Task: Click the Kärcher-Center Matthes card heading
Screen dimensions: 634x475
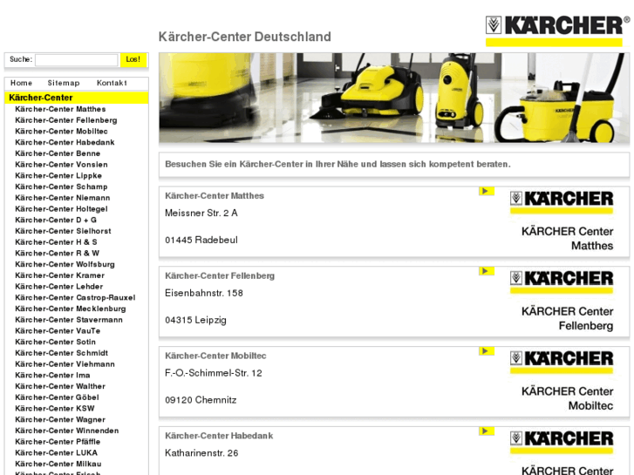Action: 215,196
